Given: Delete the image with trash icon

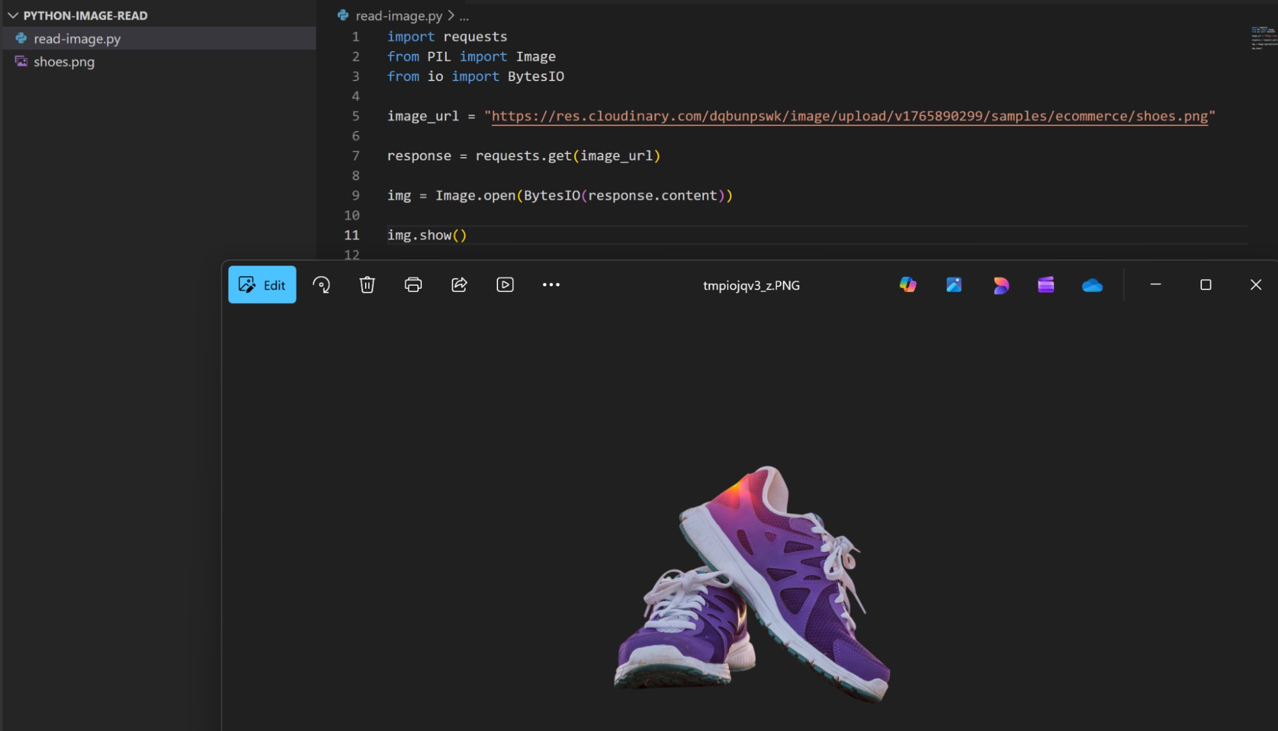Looking at the screenshot, I should (367, 285).
